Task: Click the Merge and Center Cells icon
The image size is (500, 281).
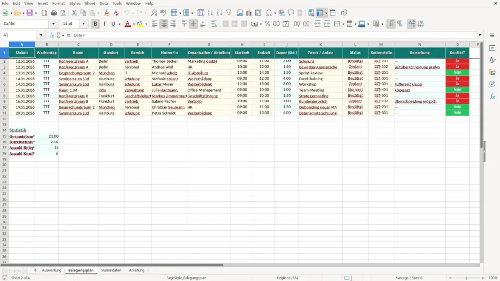Action: (x=226, y=24)
